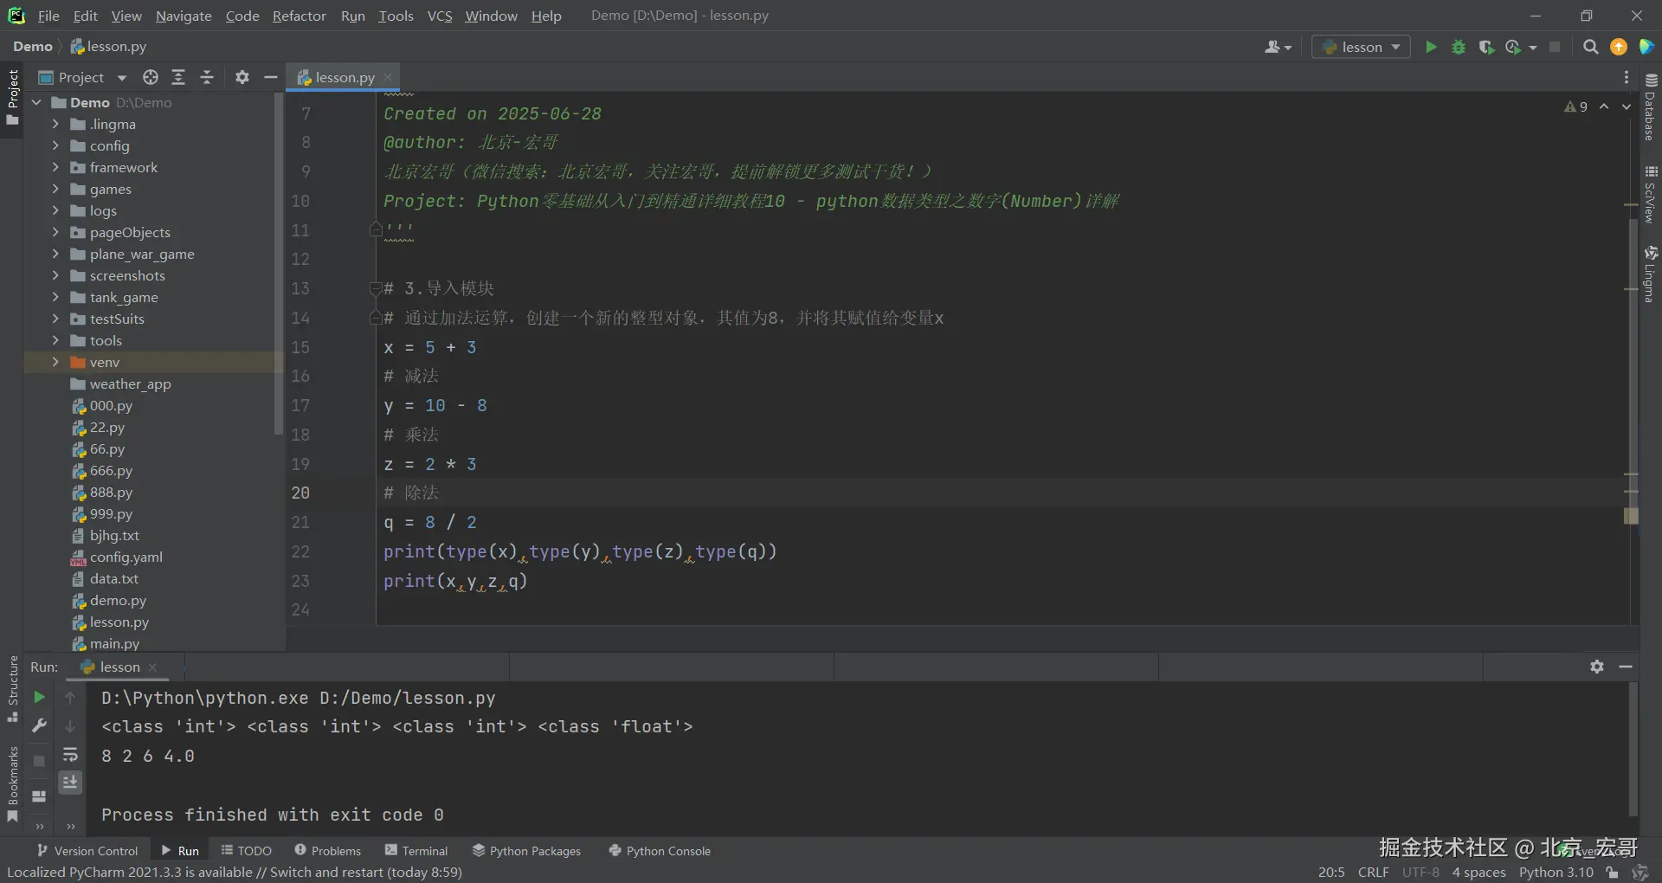Click the Stop button in the main toolbar

pos(1555,47)
